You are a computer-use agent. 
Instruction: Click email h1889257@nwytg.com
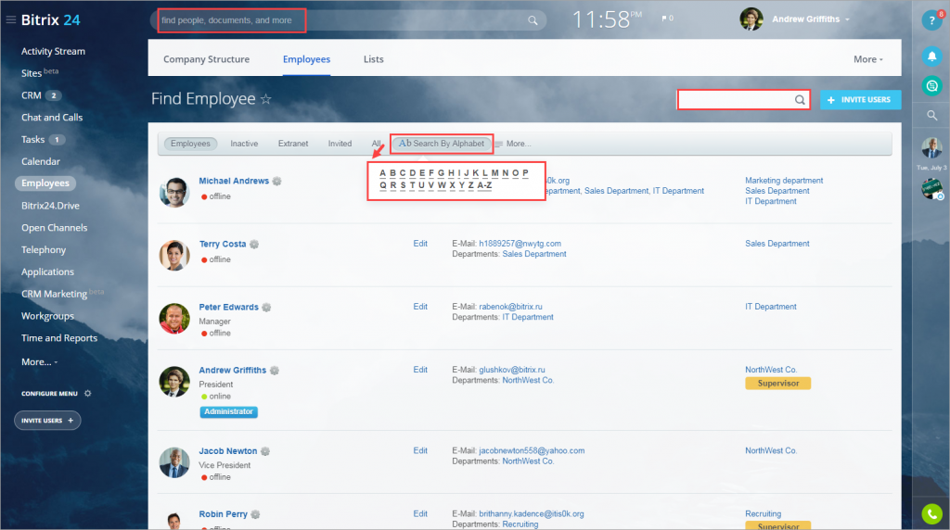[520, 243]
